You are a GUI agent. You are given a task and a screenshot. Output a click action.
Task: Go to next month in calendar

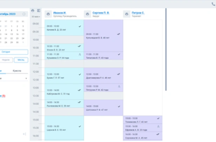24,14
